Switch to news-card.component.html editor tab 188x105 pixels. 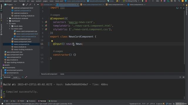[x=92, y=5]
